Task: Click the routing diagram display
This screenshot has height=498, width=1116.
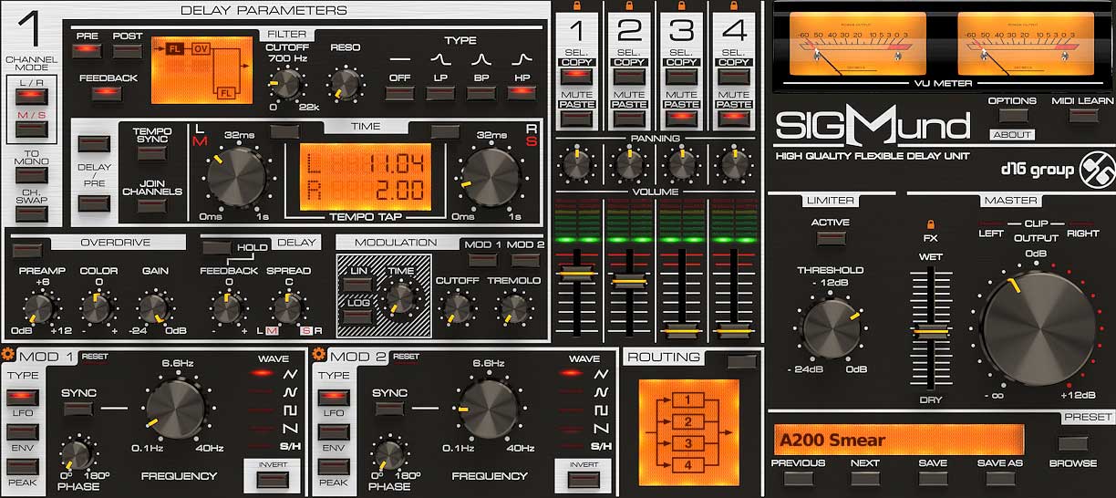Action: point(689,431)
